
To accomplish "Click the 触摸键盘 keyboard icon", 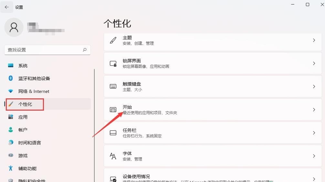I will 113,86.
